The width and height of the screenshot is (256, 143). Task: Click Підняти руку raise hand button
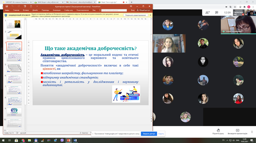click(218, 132)
